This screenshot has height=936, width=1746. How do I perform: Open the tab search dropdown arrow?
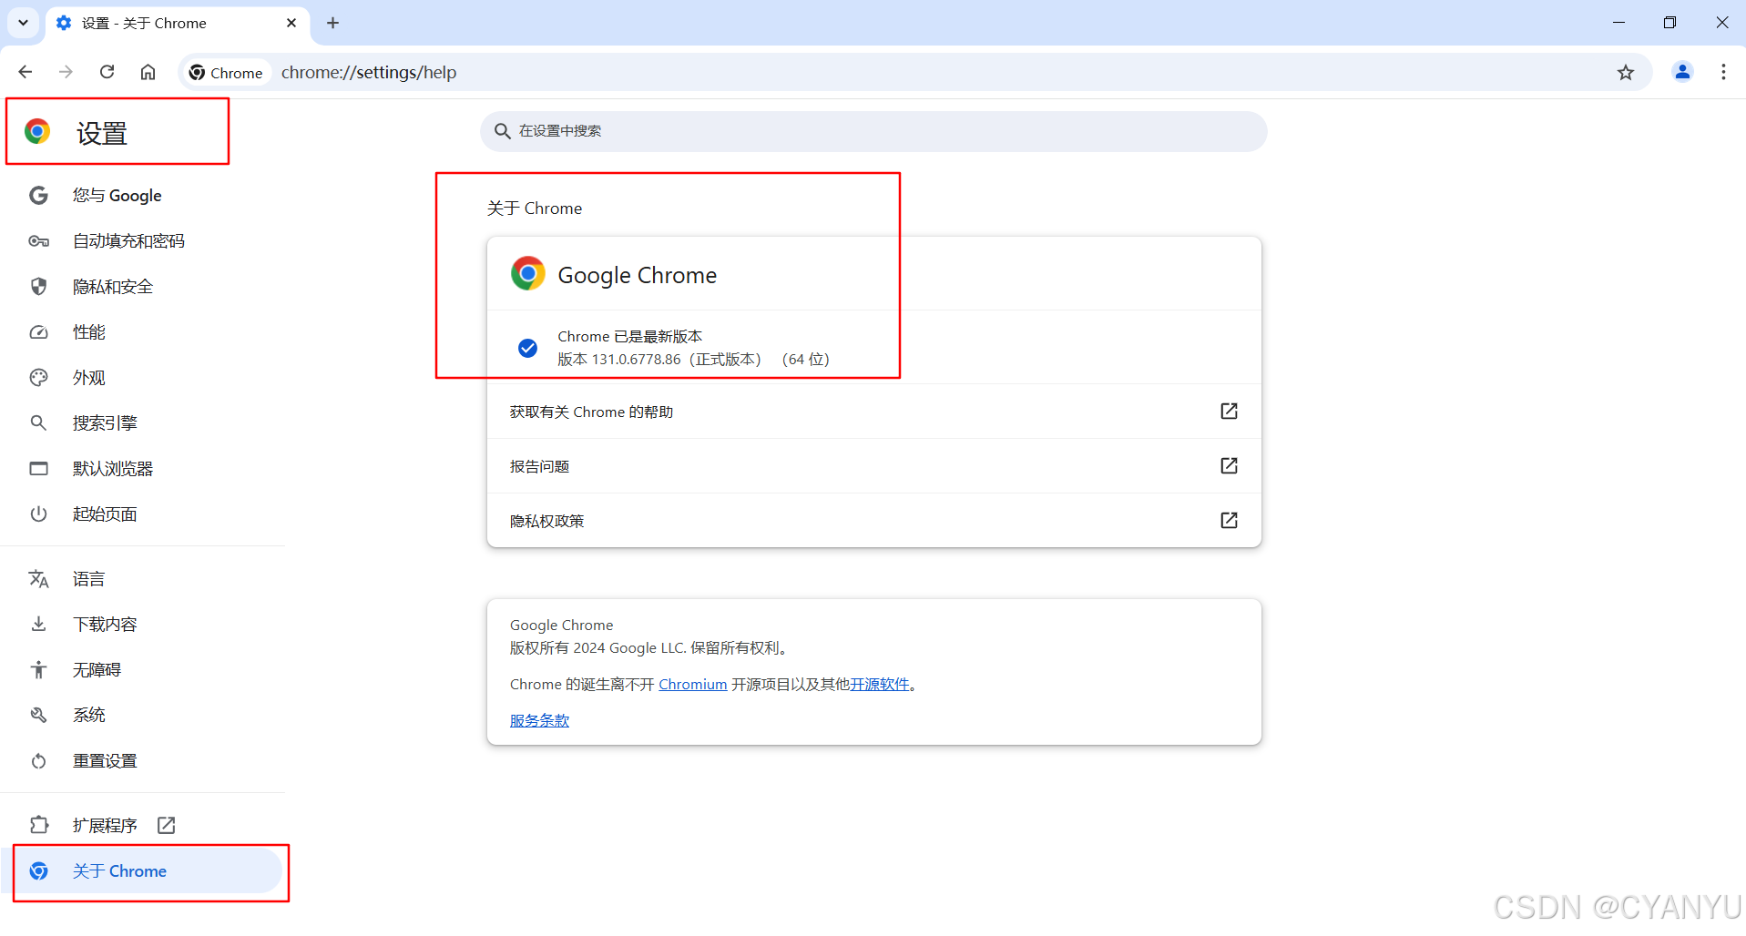point(24,23)
